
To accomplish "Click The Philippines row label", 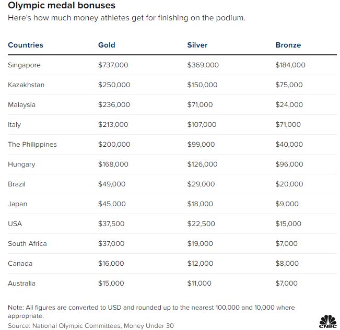I will 32,145.
